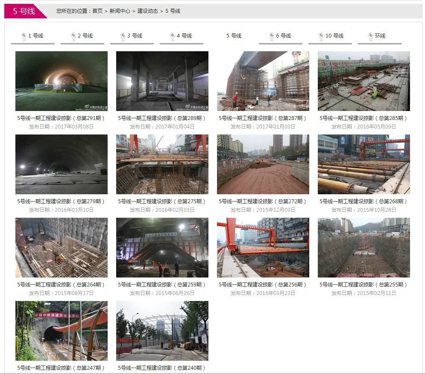Click the camera icon beside 3 号线
The height and width of the screenshot is (374, 425).
pyautogui.click(x=123, y=36)
